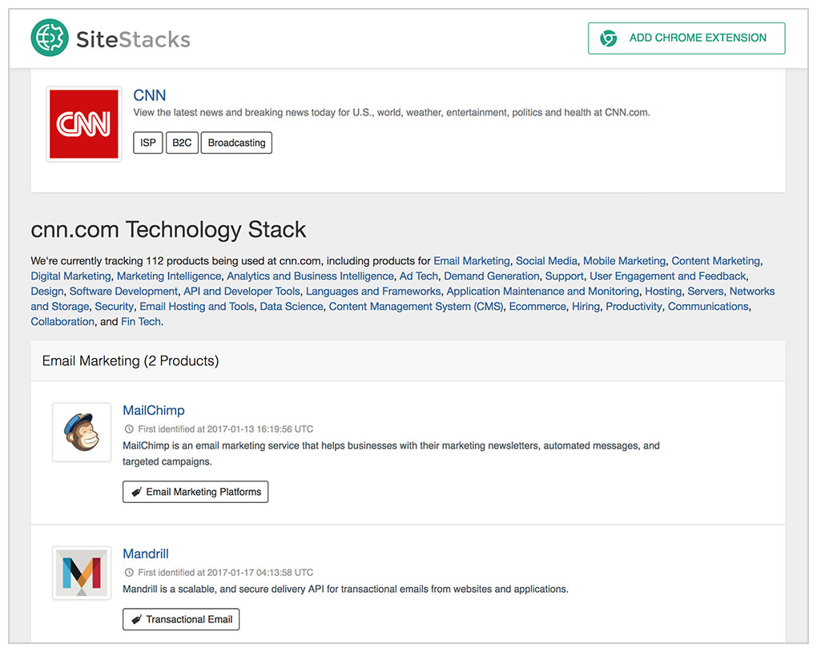Viewport: 817px width, 652px height.
Task: Select the Collaboration category link
Action: pyautogui.click(x=62, y=321)
